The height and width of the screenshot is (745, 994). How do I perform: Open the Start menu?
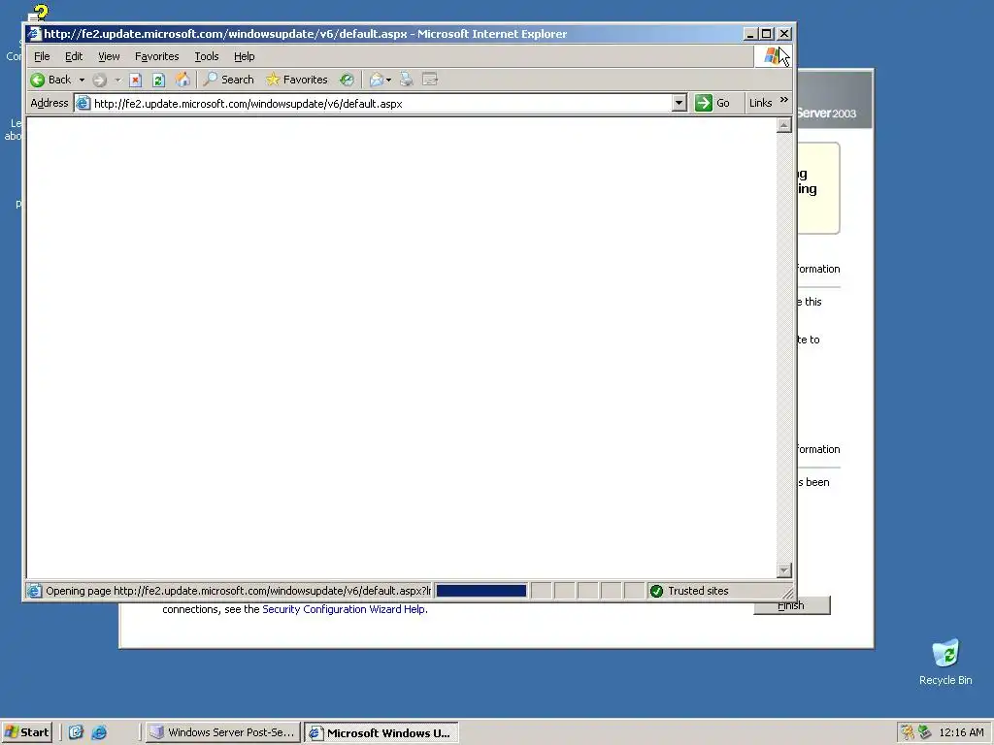point(26,732)
